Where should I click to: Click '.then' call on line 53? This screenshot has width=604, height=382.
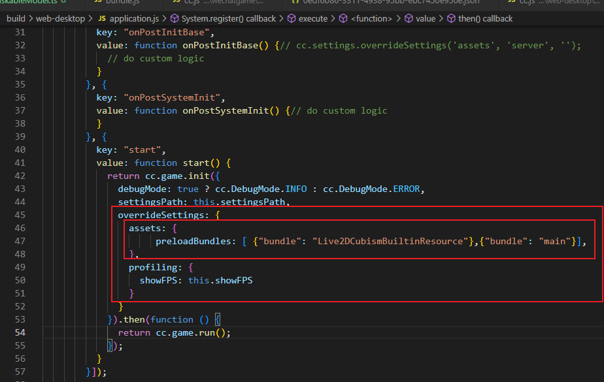(x=131, y=320)
